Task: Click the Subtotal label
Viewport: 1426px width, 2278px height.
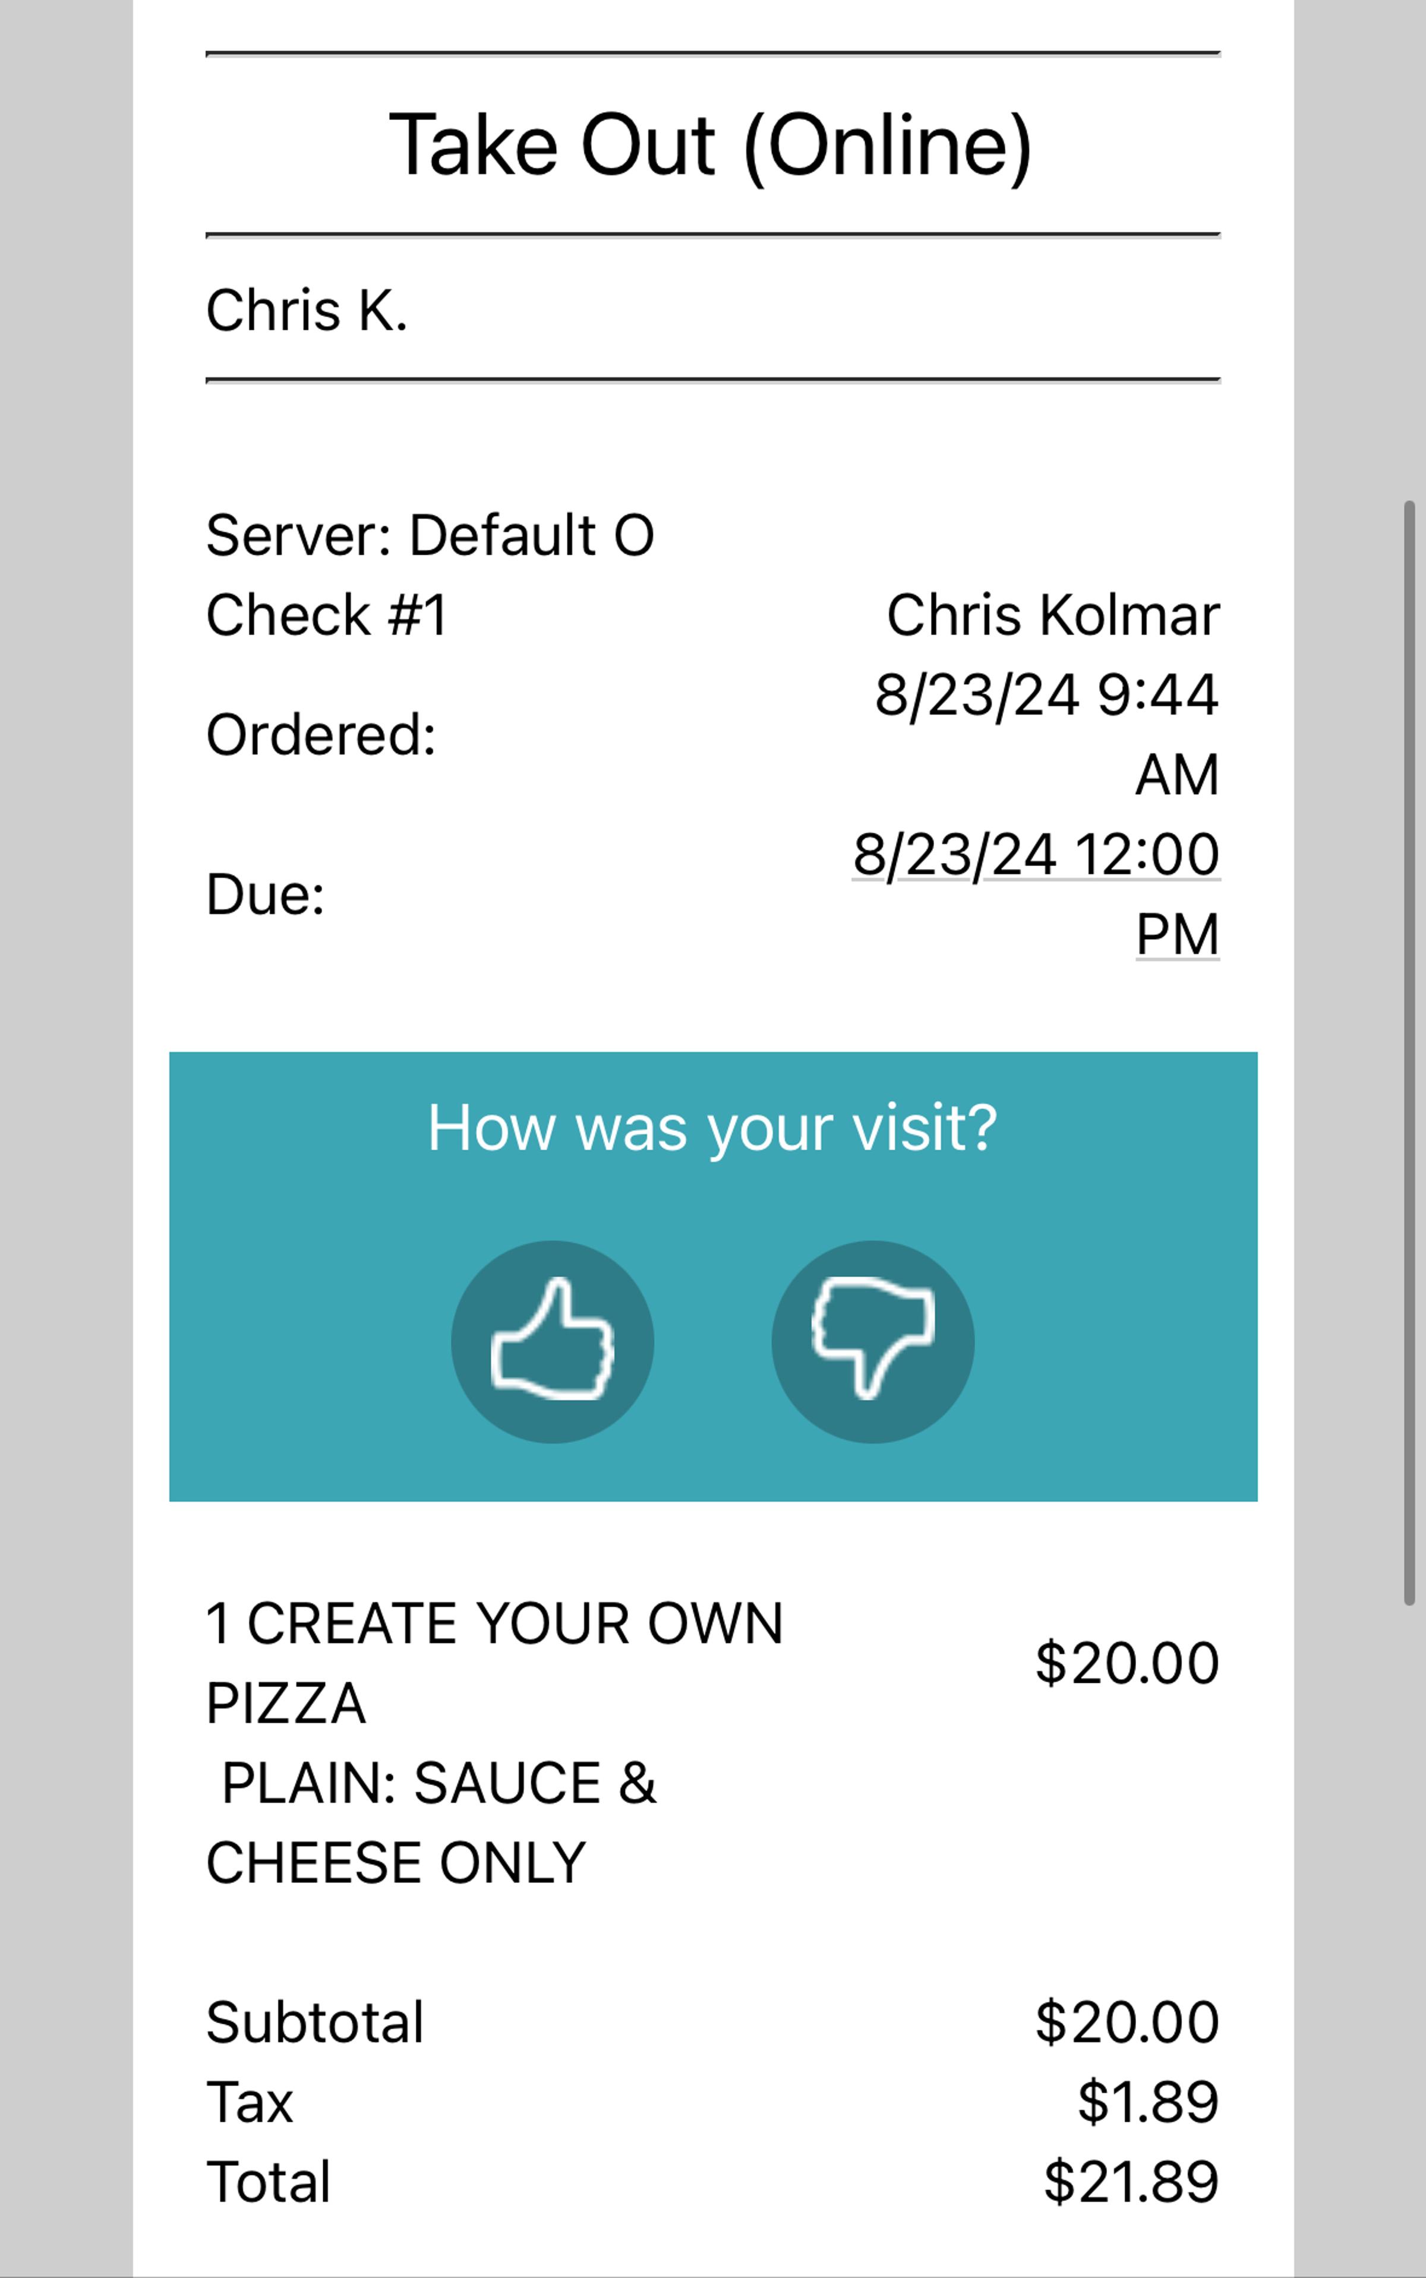Action: [x=315, y=2023]
